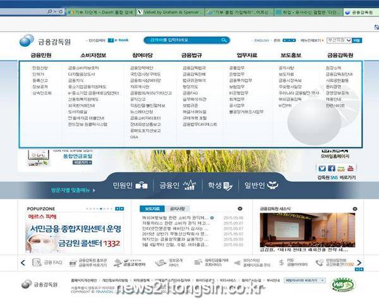Open 상속인조회 in the 금융민원 column
This screenshot has height=299, width=379.
[x=42, y=93]
